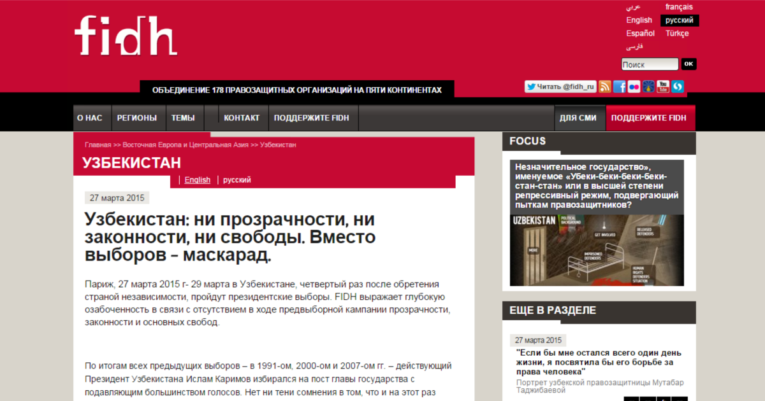Screen dimensions: 765x401
Task: Switch site language to français
Action: coord(679,7)
